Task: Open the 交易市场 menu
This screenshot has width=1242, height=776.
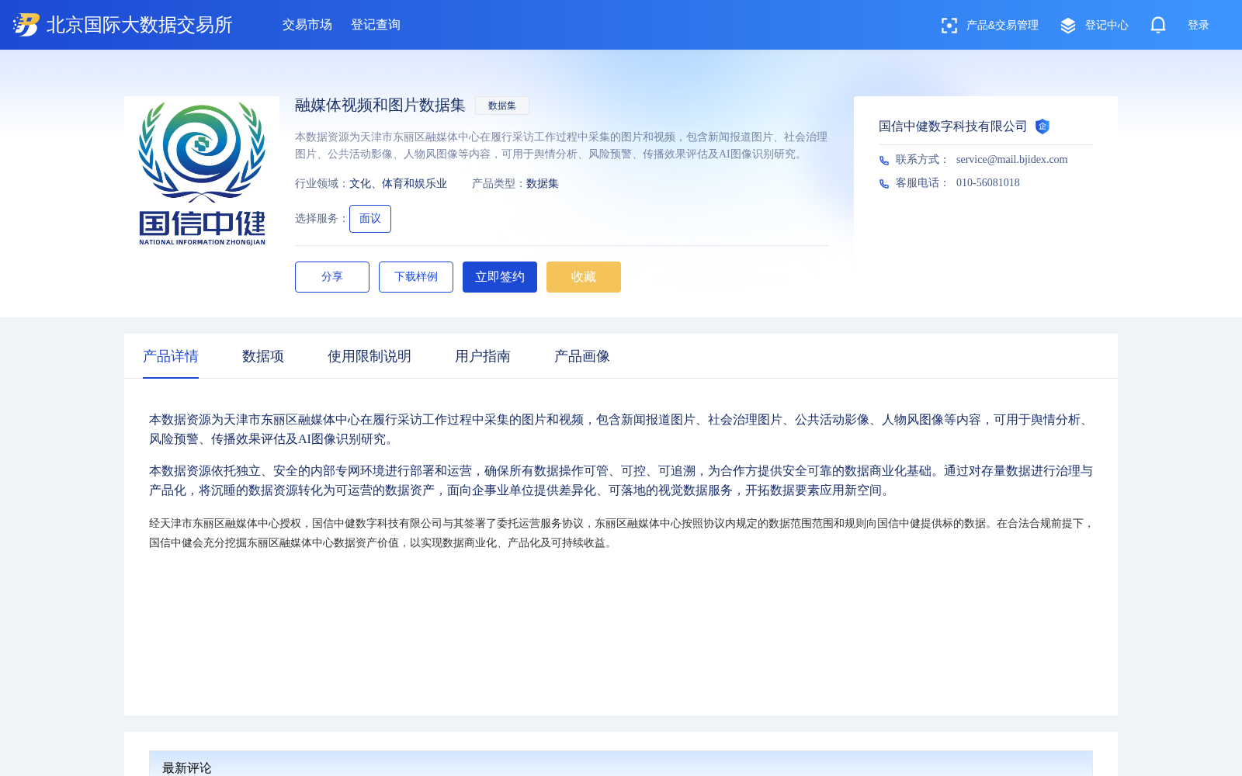Action: (x=307, y=25)
